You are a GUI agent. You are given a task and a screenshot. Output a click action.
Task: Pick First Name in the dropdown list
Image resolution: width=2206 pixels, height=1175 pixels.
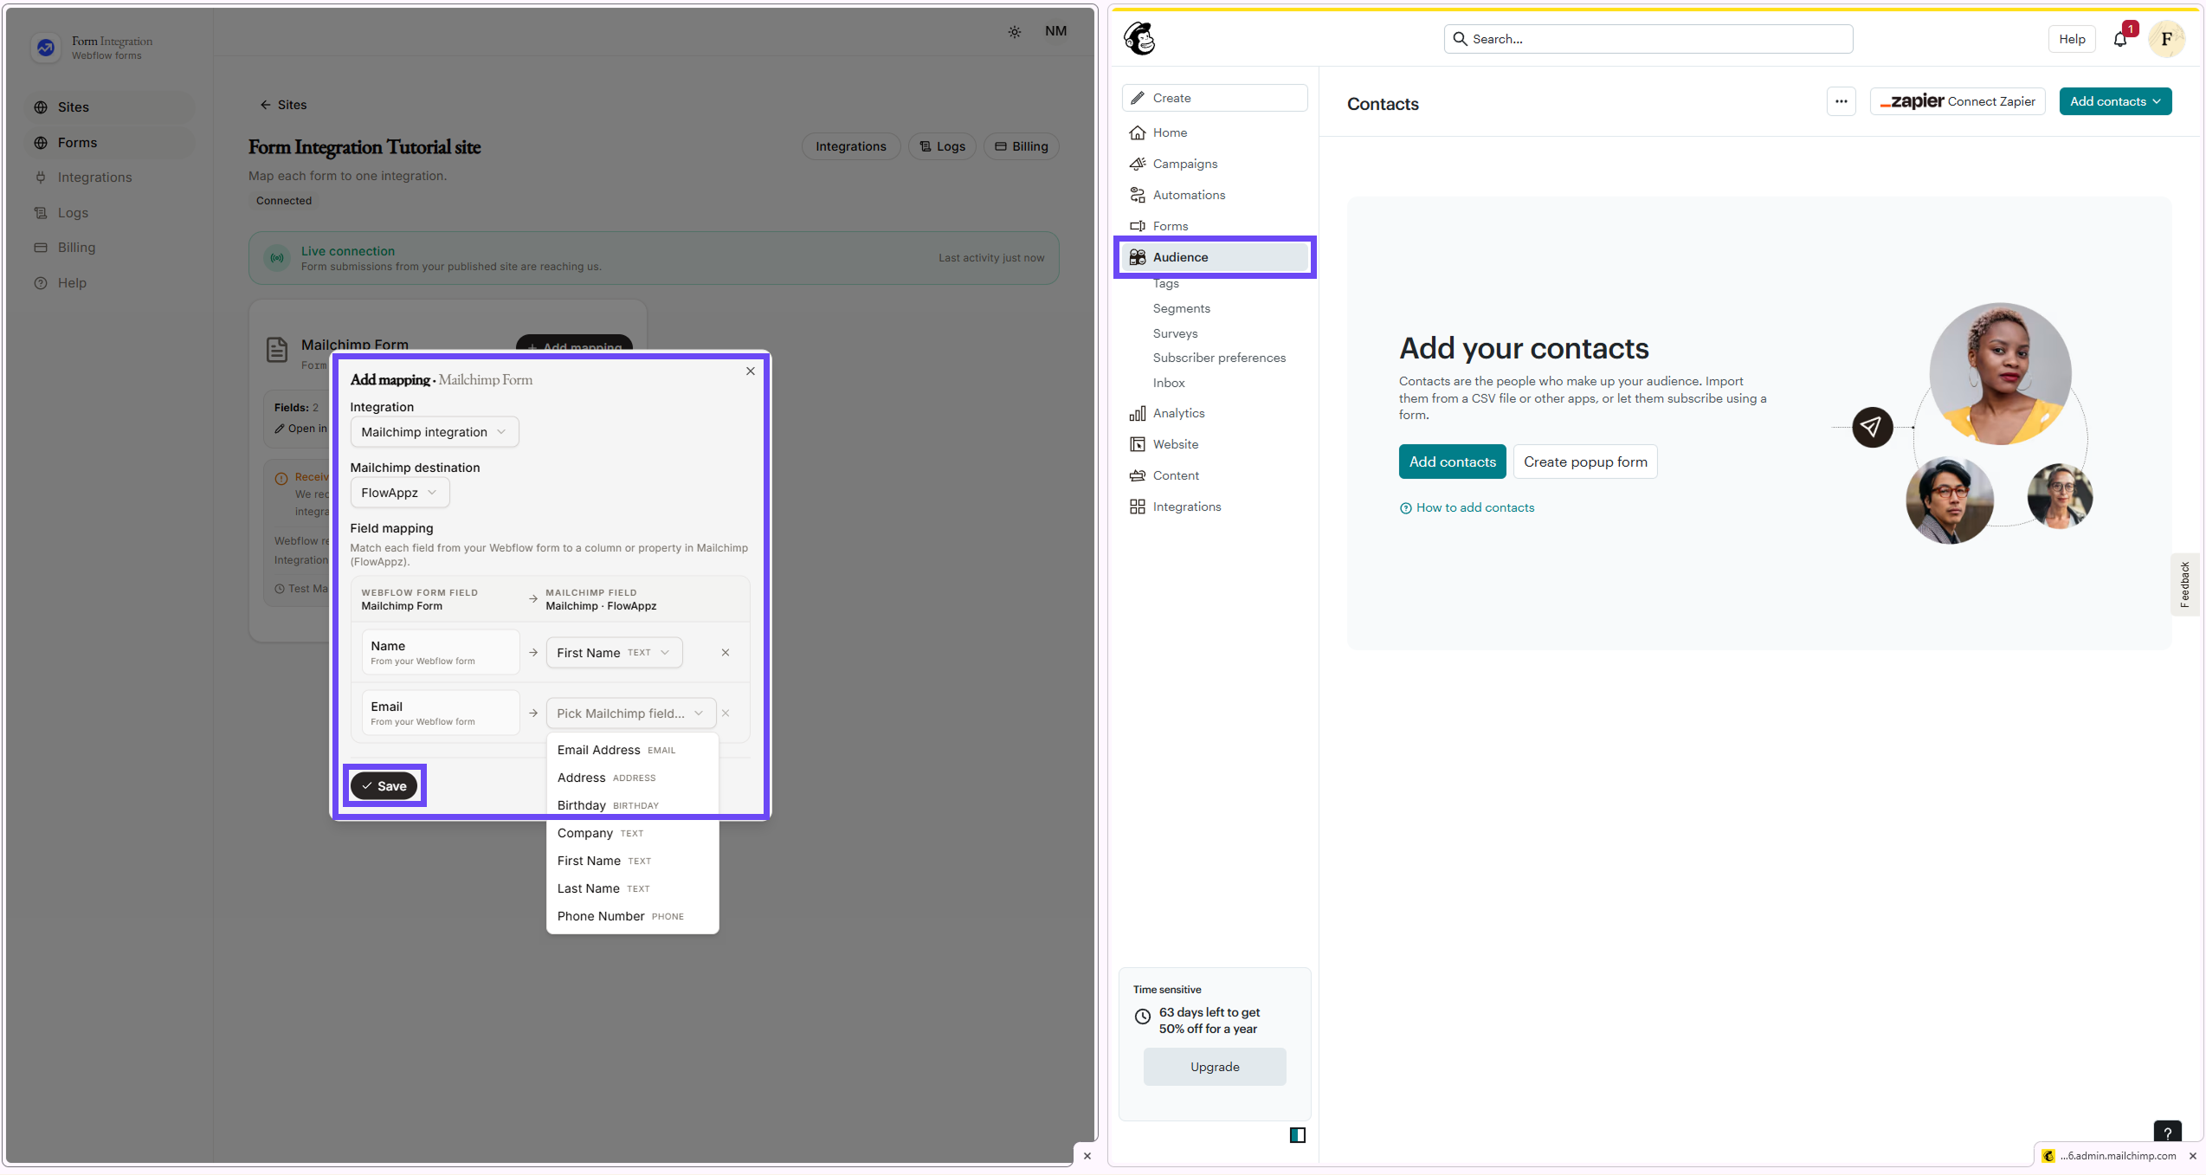coord(632,861)
